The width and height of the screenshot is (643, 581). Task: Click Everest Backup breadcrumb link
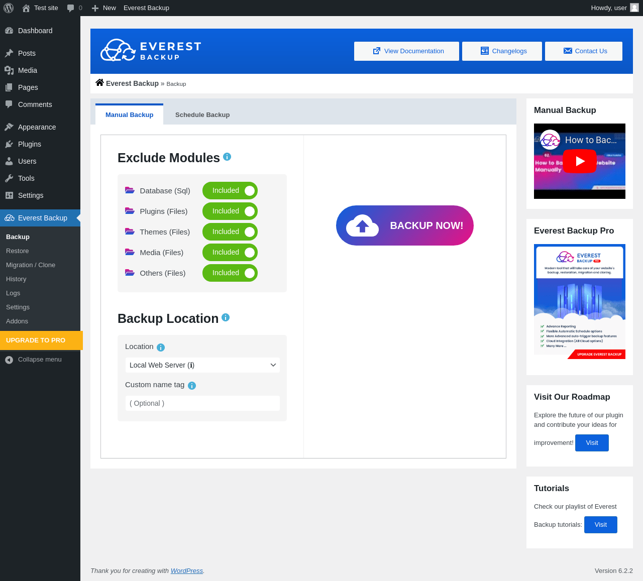pos(132,83)
